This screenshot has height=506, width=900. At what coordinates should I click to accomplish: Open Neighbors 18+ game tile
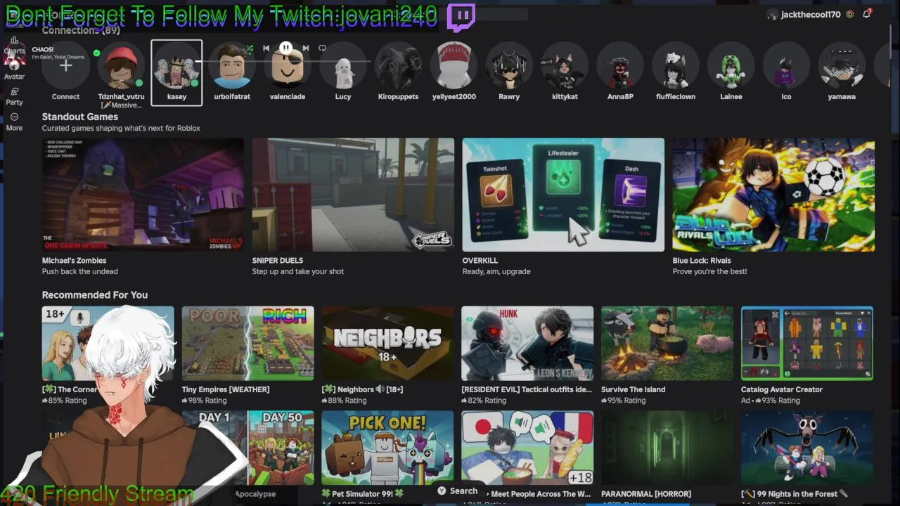click(387, 343)
